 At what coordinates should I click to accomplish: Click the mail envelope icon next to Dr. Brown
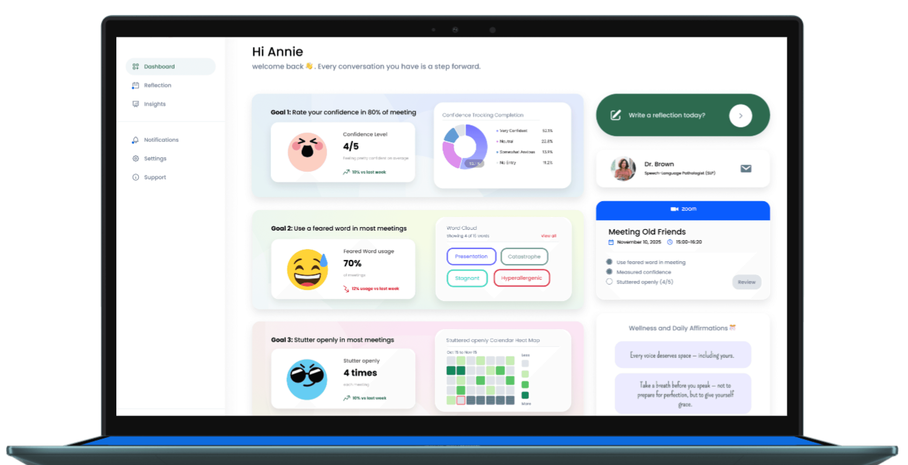746,168
